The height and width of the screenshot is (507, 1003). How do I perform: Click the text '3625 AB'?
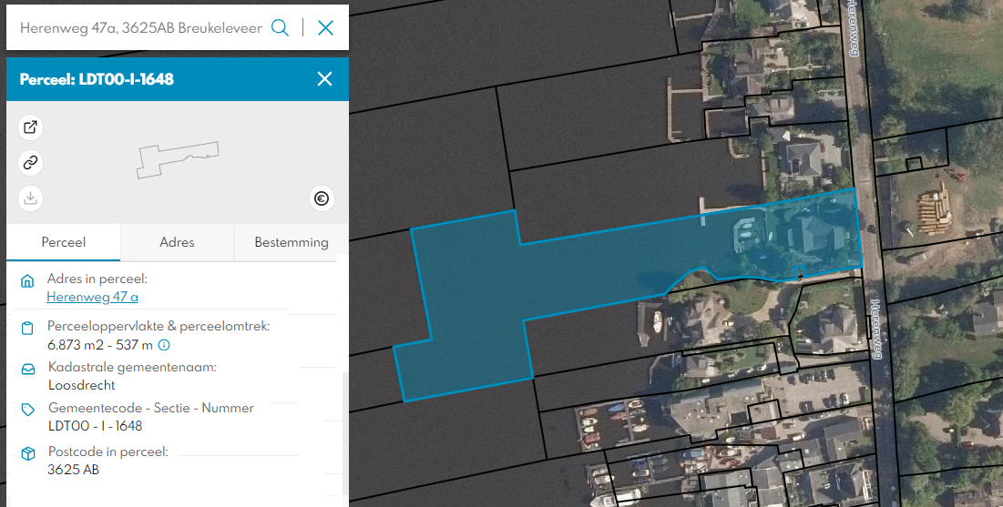[x=74, y=470]
